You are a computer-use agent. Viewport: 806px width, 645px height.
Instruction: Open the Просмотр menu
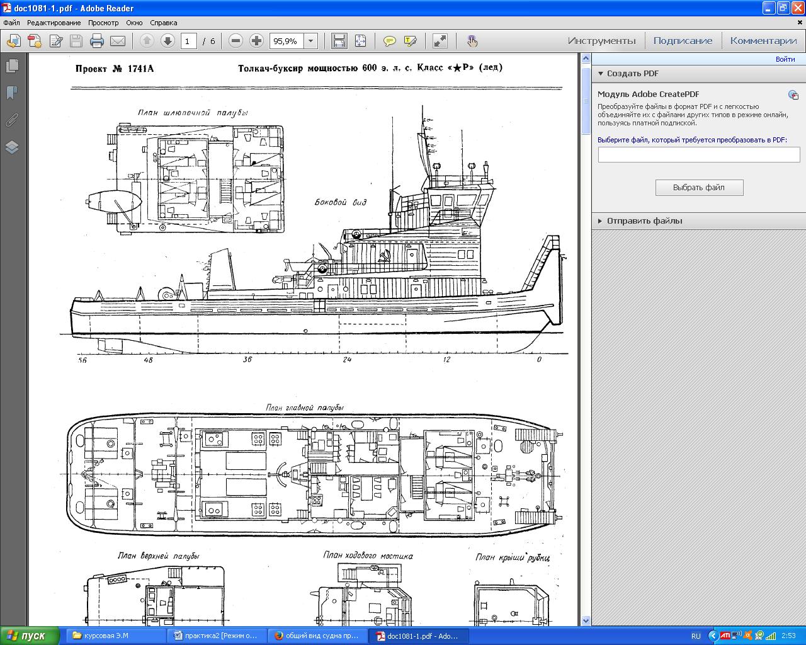point(103,23)
